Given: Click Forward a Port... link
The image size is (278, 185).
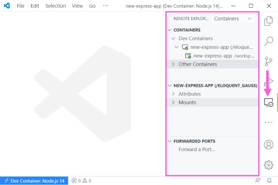Looking at the screenshot, I should click(197, 150).
